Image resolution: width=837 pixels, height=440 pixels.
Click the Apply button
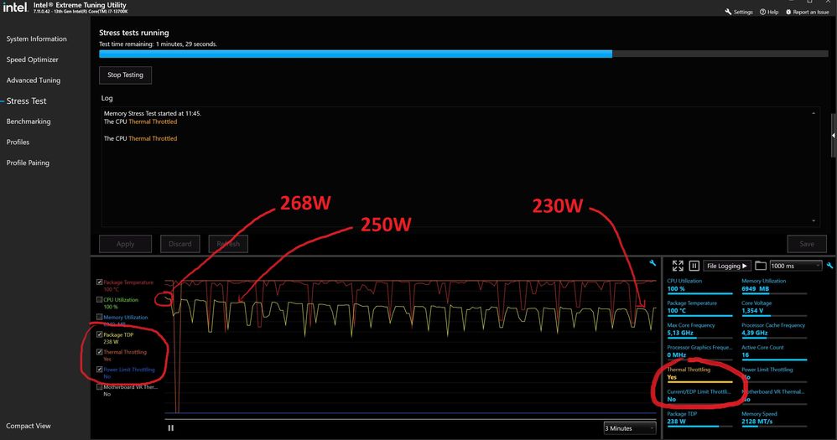(x=126, y=244)
